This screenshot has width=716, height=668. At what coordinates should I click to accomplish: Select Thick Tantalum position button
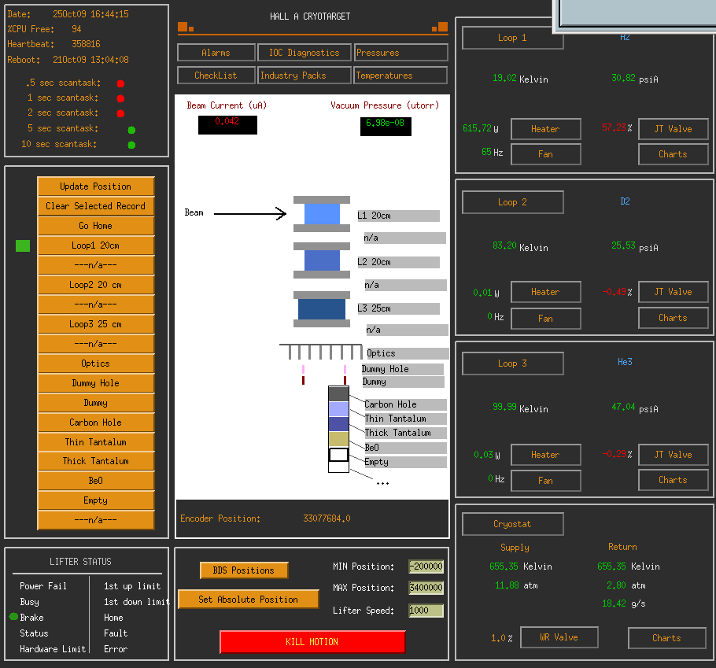point(96,461)
